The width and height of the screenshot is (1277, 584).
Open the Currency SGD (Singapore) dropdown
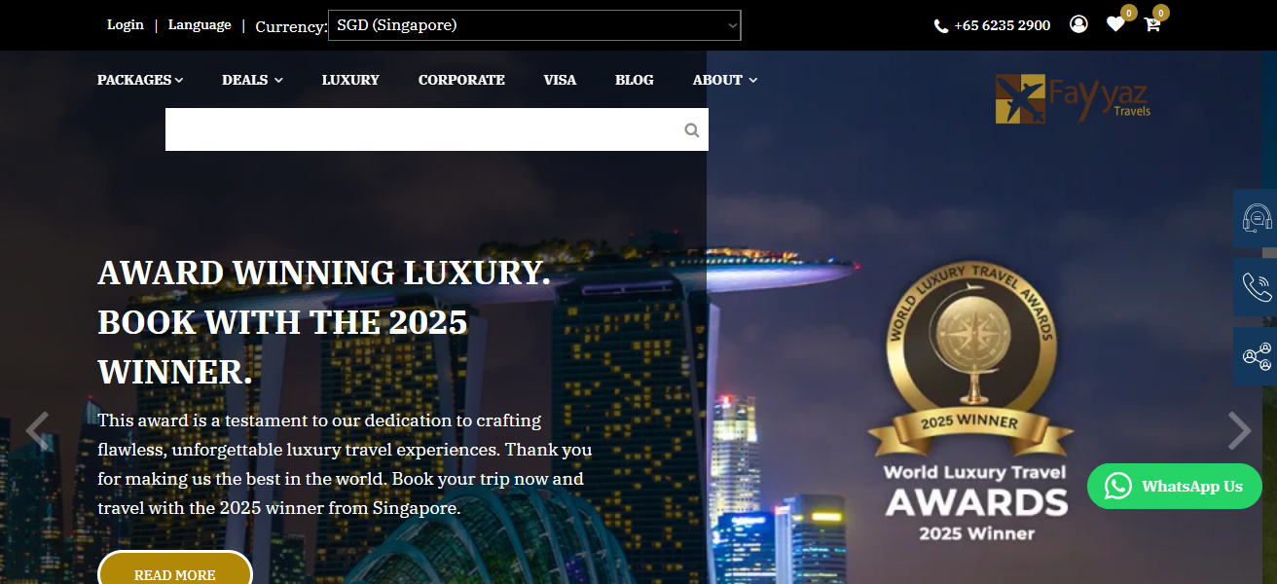click(534, 25)
